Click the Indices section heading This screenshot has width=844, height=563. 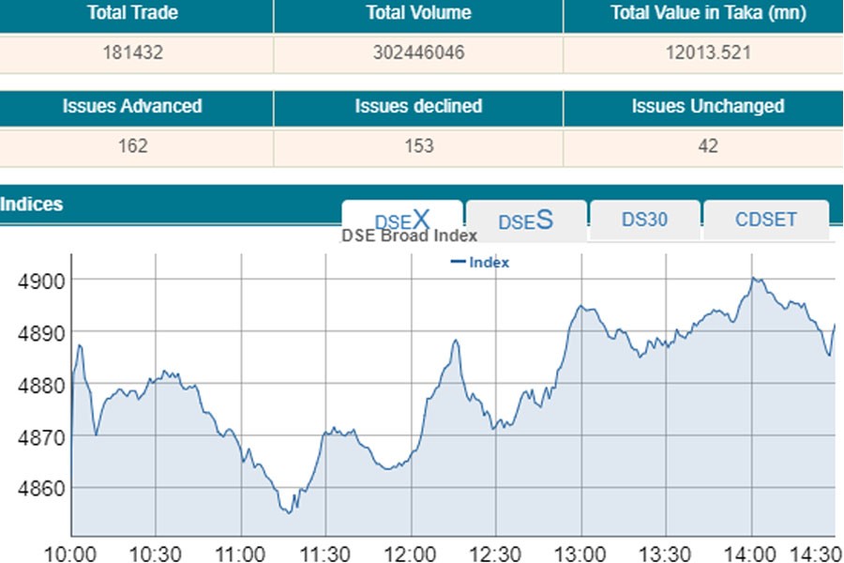32,204
